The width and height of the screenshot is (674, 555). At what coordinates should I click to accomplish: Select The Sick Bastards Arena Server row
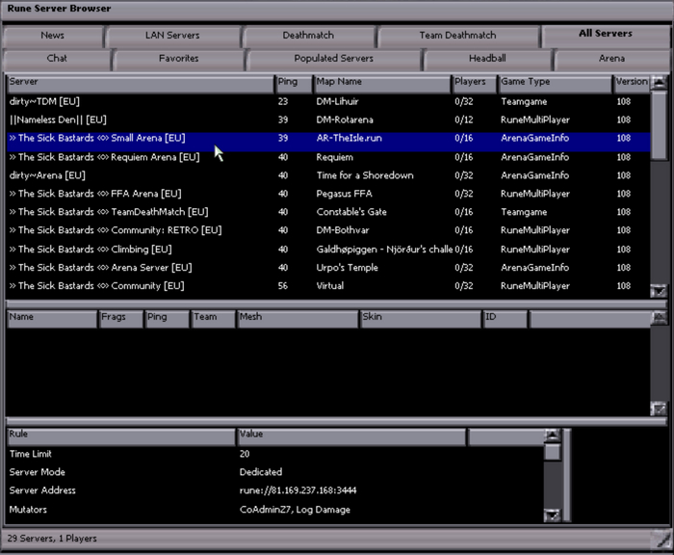328,268
